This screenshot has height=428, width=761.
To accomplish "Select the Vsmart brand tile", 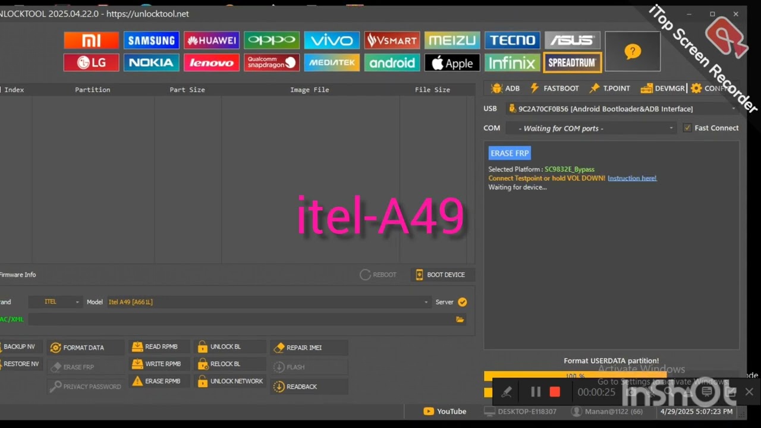I will tap(392, 40).
